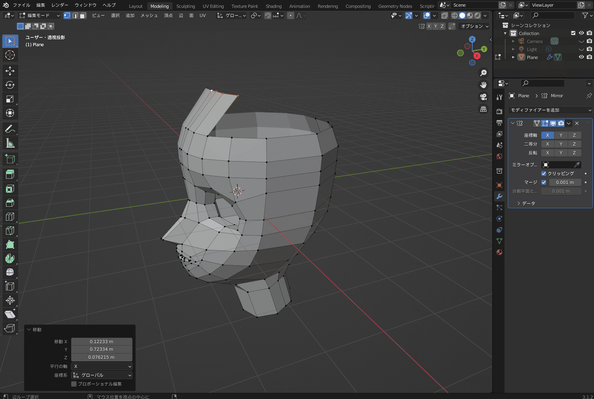Open the レンダー menu

pyautogui.click(x=60, y=5)
